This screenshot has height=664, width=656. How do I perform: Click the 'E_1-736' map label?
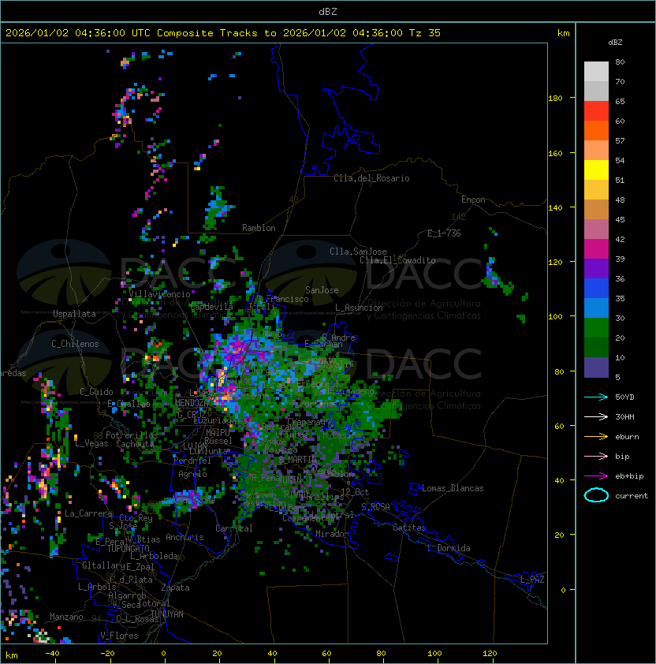coord(444,233)
